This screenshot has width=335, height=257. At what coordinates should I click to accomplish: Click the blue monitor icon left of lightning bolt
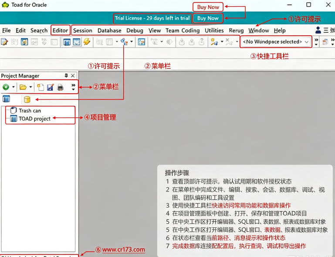[77, 42]
